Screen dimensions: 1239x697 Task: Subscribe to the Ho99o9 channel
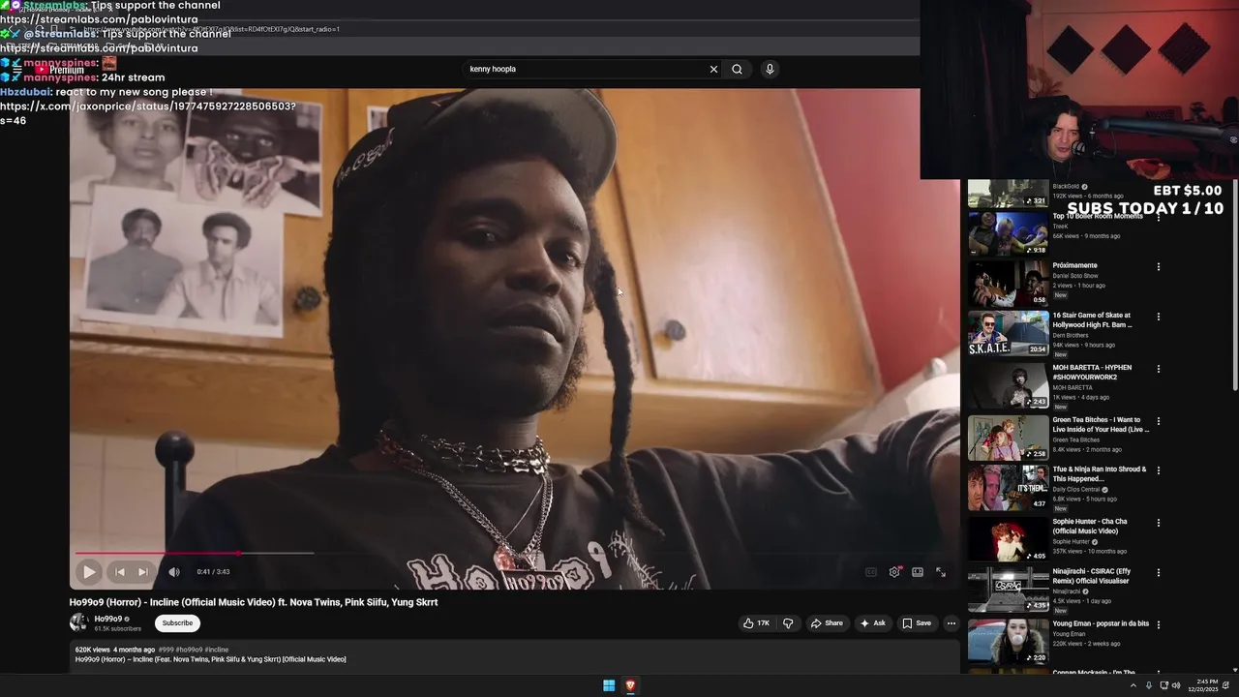pos(177,623)
